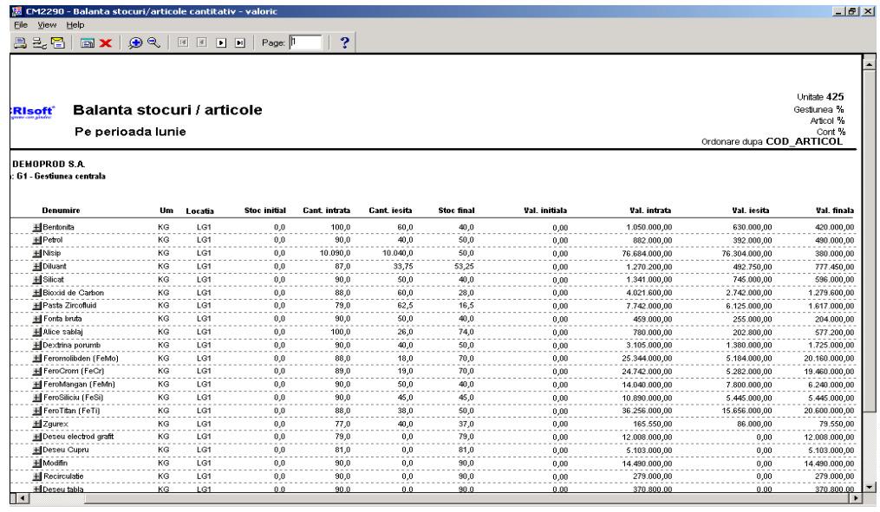Expand the FeroCrom (FeCr) row
Viewport: 880px width, 512px height.
pyautogui.click(x=37, y=372)
